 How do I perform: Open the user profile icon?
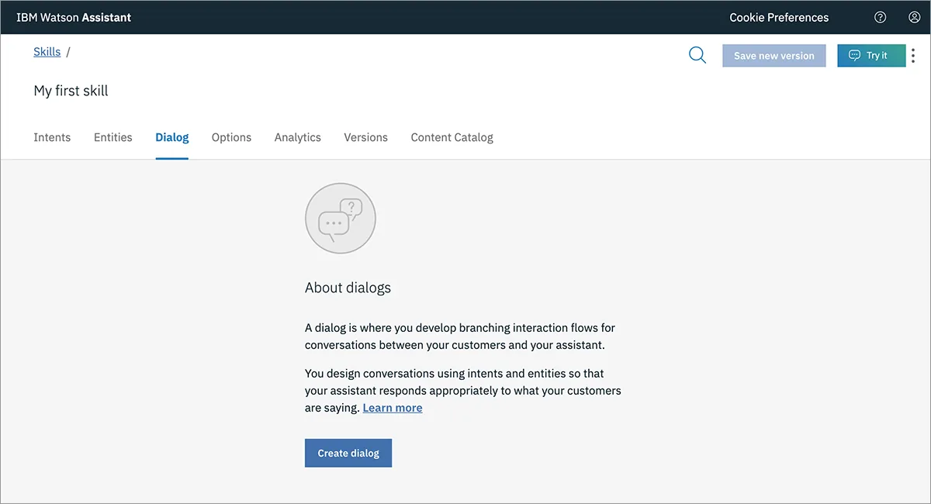[914, 17]
